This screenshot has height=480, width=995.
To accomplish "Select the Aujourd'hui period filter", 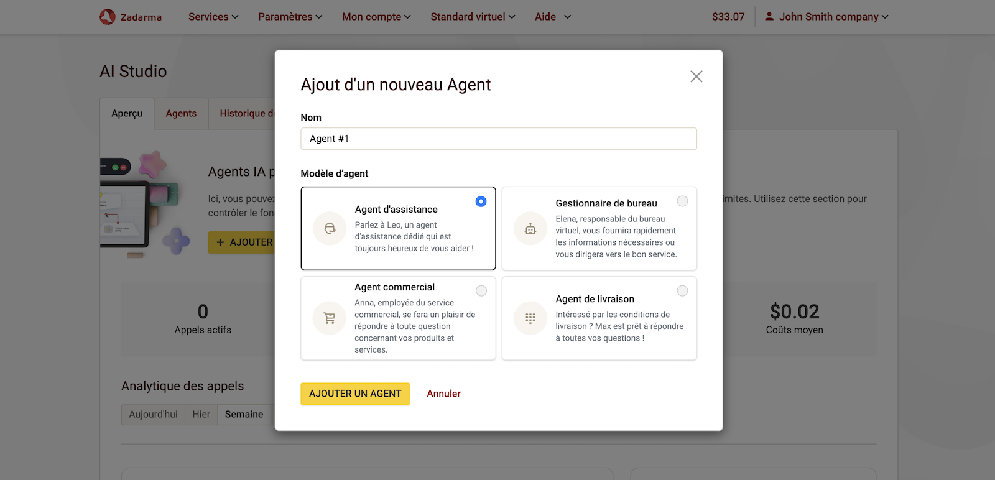I will 153,414.
